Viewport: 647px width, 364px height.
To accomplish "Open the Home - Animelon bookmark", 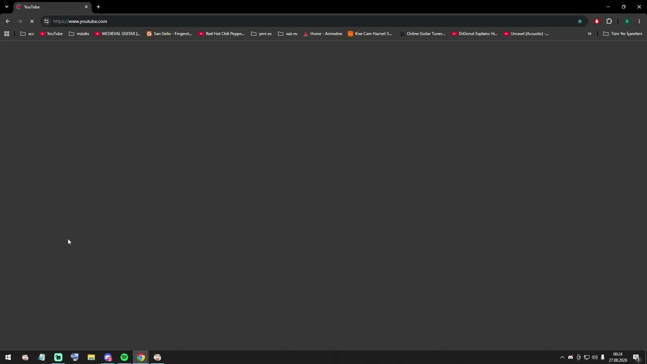I will 322,34.
